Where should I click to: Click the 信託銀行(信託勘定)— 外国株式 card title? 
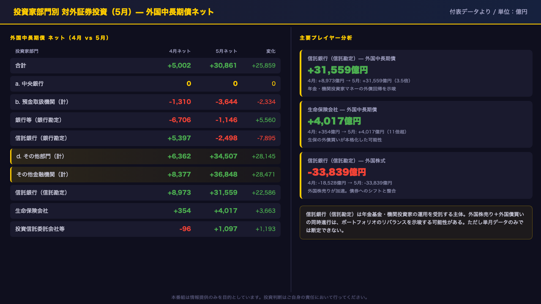[x=347, y=161]
